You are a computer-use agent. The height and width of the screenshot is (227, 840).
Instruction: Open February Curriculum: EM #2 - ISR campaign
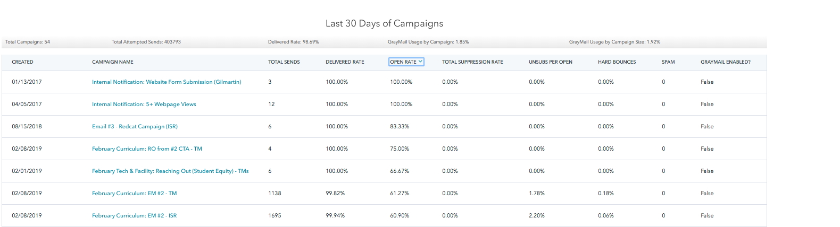(x=134, y=216)
